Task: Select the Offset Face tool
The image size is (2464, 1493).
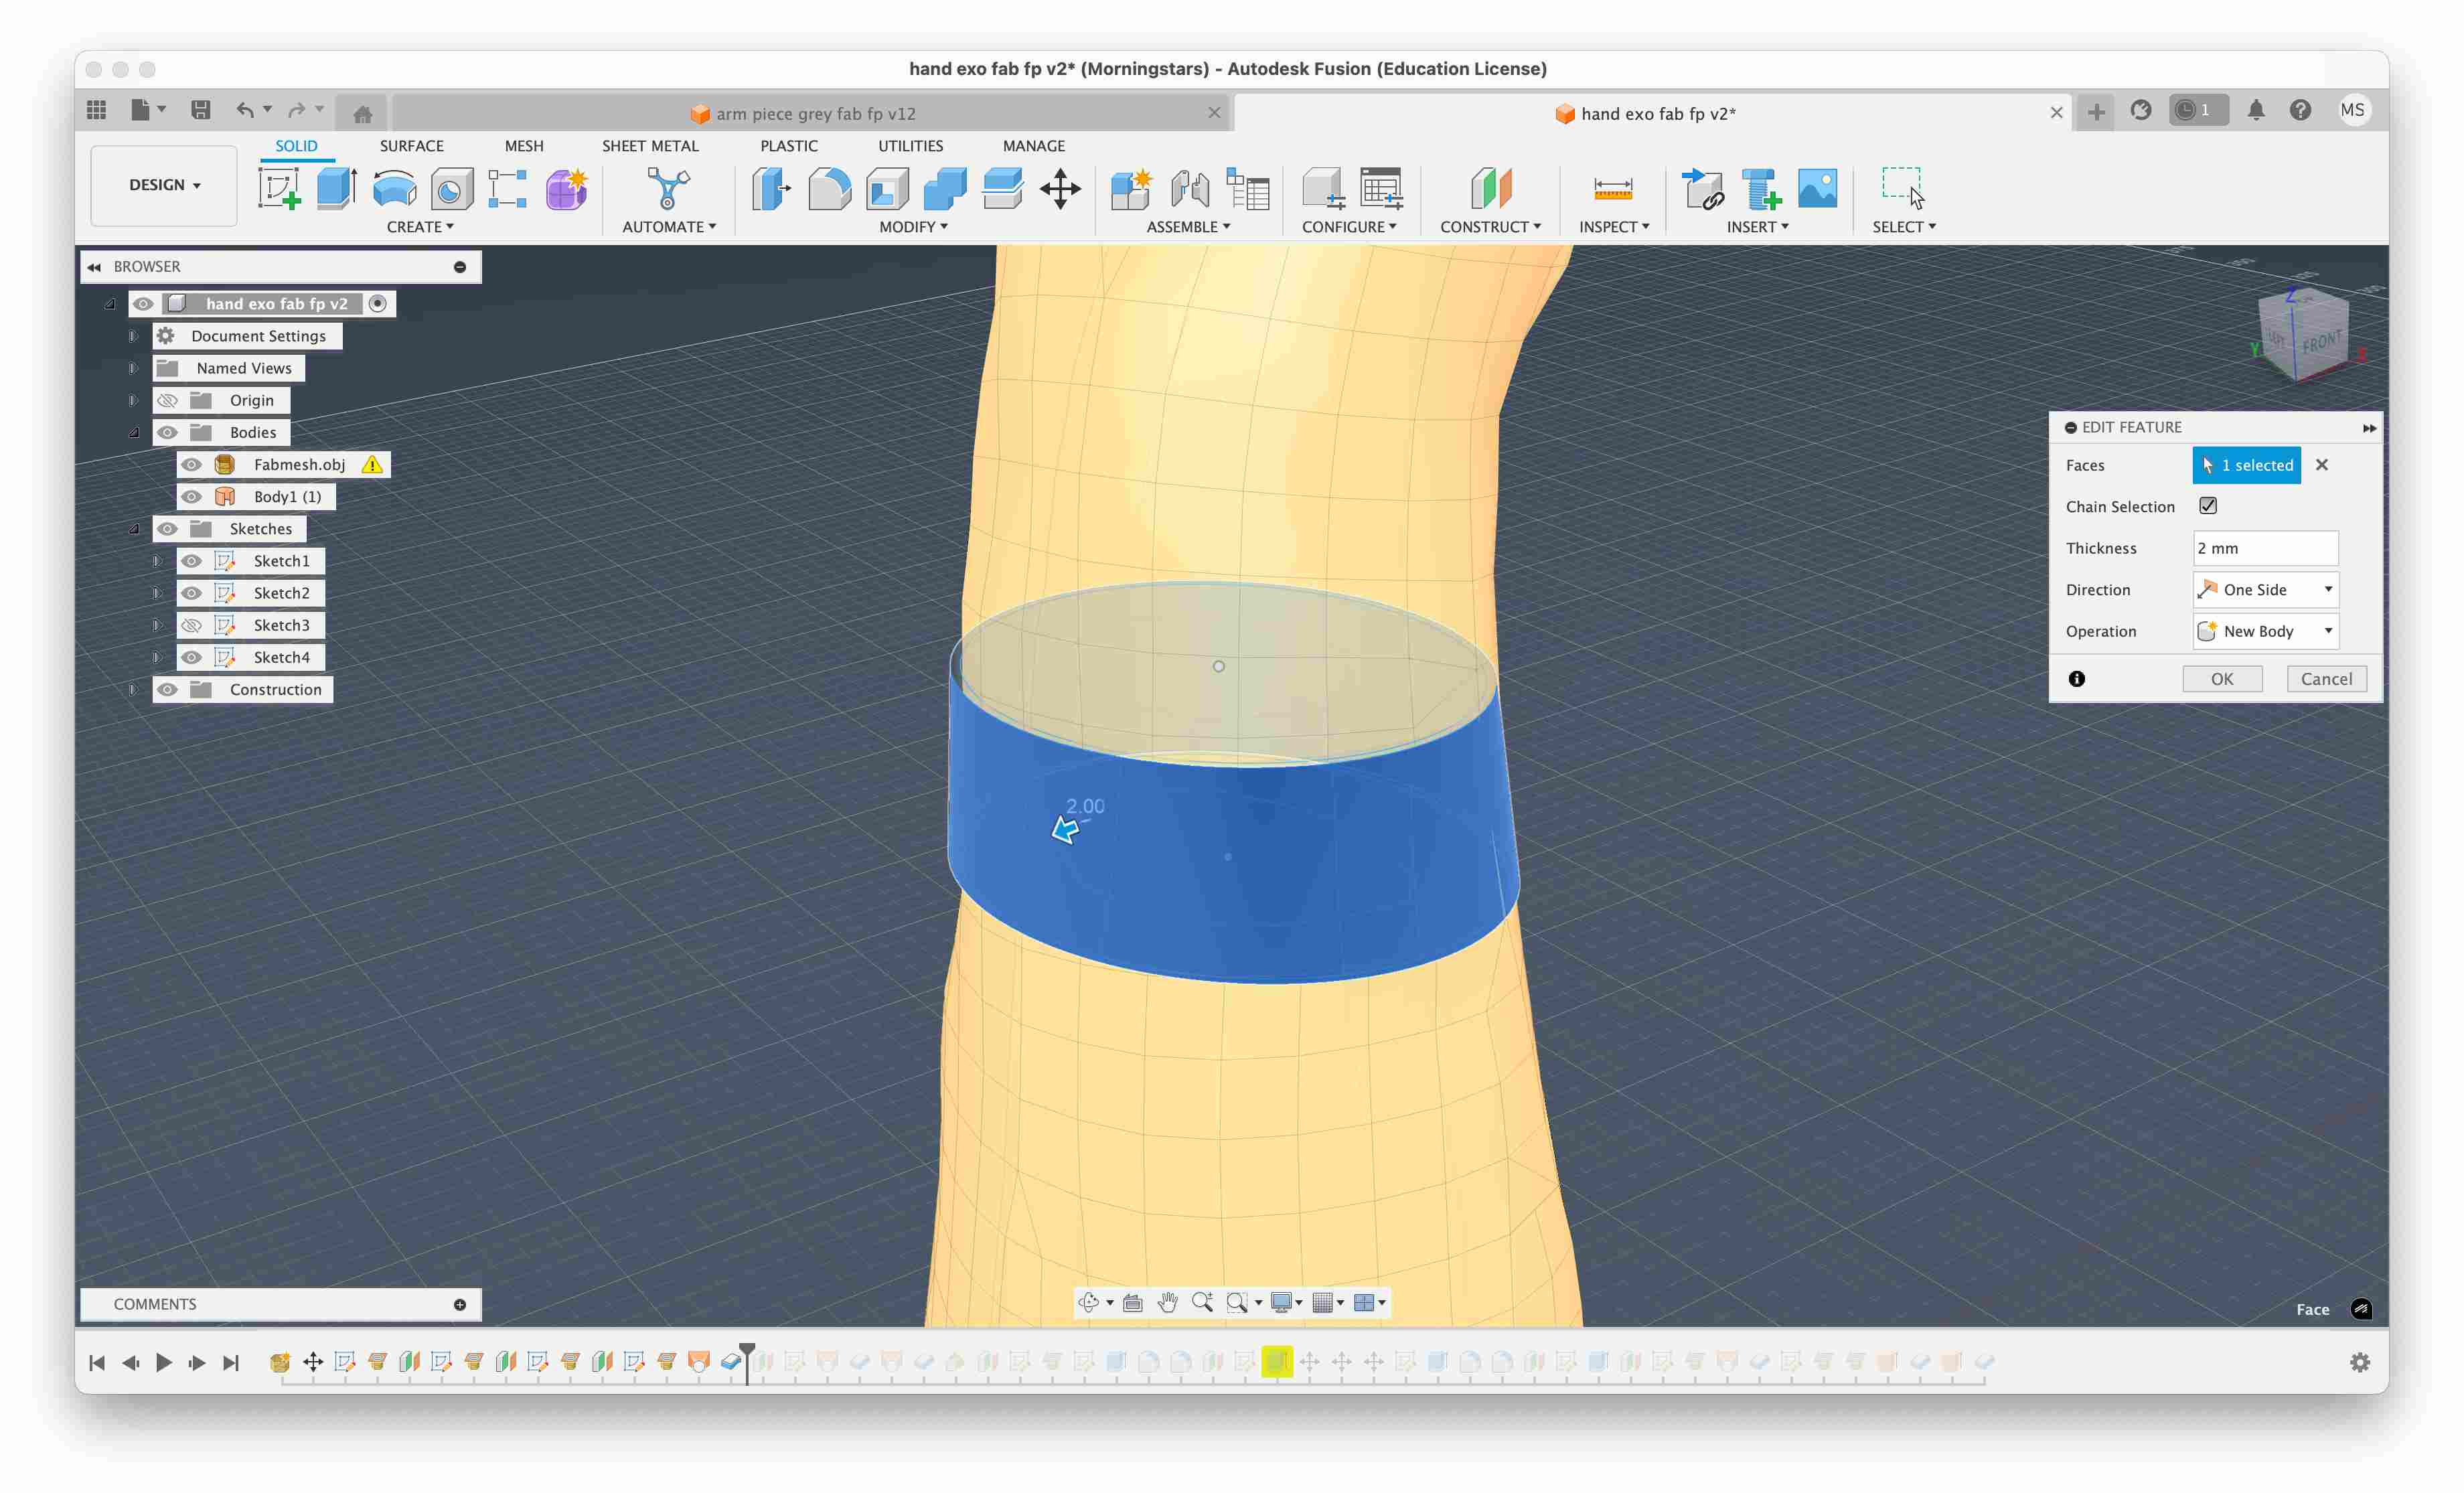Action: [1002, 188]
